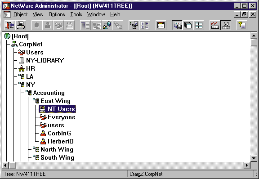Screen dimensions: 259x179
Task: Click the vertical scrollbar thumb
Action: pos(254,42)
